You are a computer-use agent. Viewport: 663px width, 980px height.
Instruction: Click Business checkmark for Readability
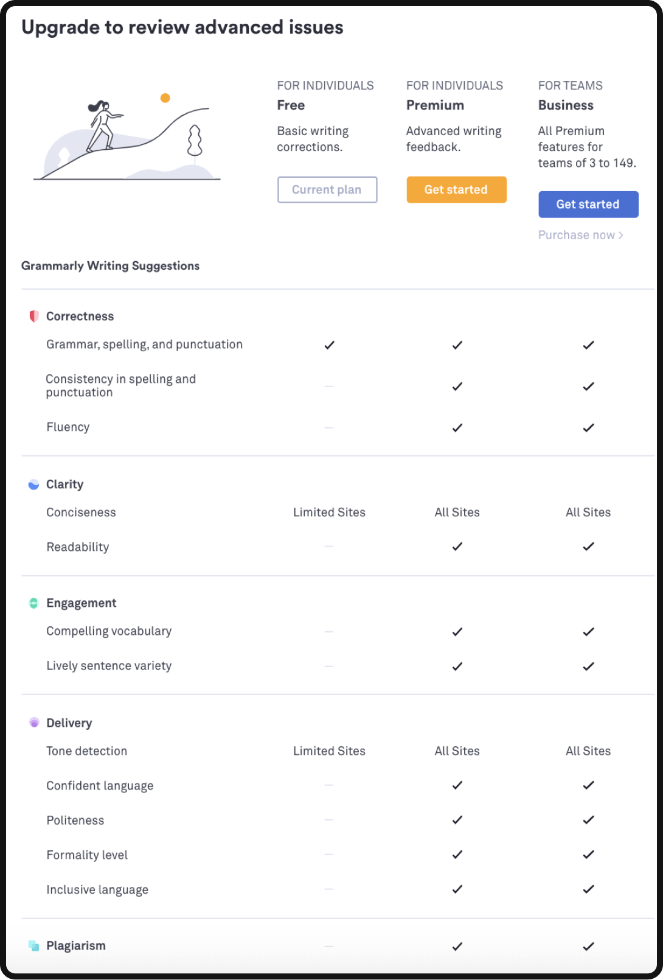tap(588, 547)
